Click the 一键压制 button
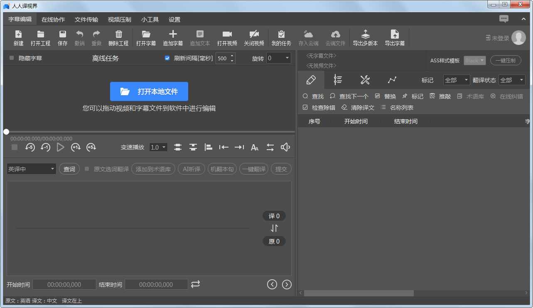This screenshot has height=308, width=533. [506, 60]
